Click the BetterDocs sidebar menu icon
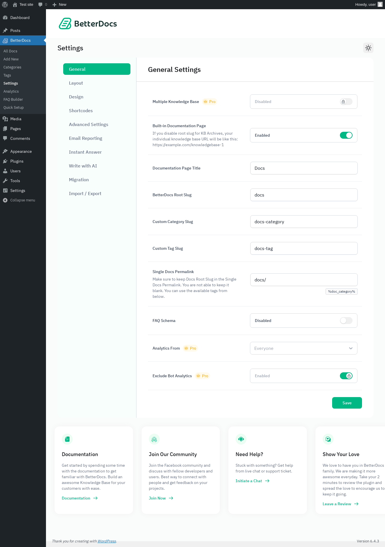This screenshot has width=385, height=547. pos(5,41)
